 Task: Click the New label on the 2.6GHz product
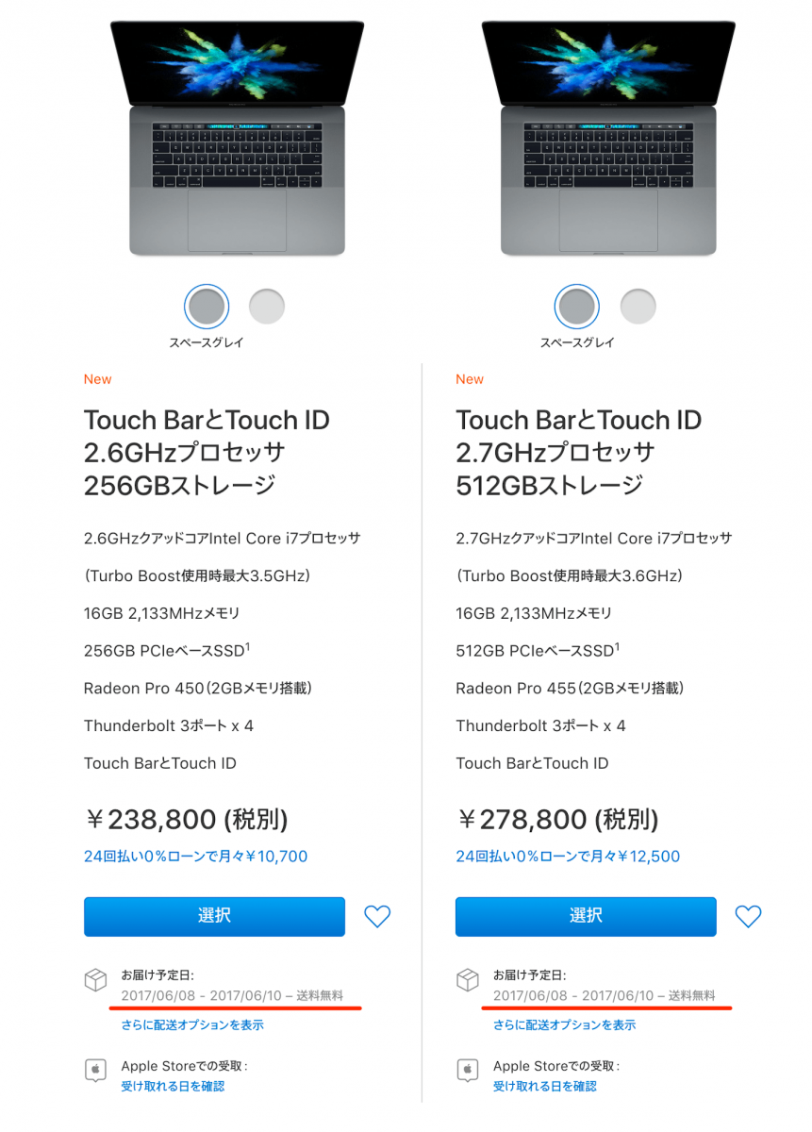pos(97,378)
